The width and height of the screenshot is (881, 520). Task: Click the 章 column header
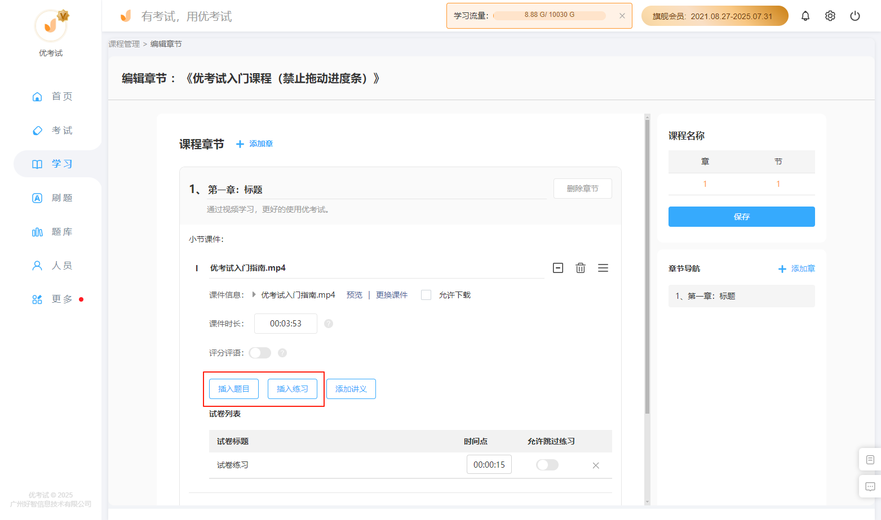pos(705,162)
